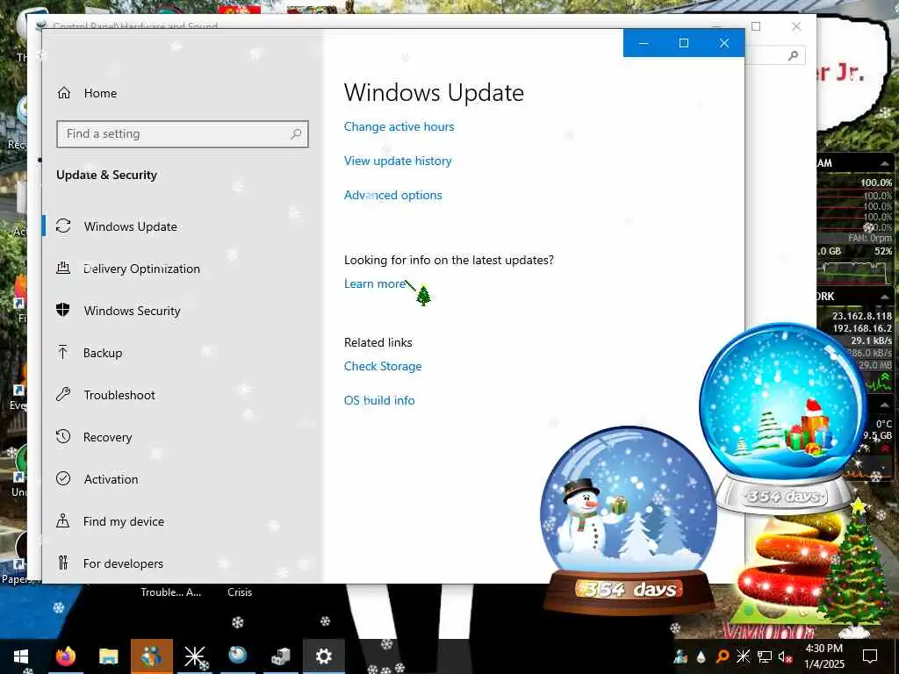Image resolution: width=899 pixels, height=674 pixels.
Task: Open the notification action center
Action: (x=870, y=656)
